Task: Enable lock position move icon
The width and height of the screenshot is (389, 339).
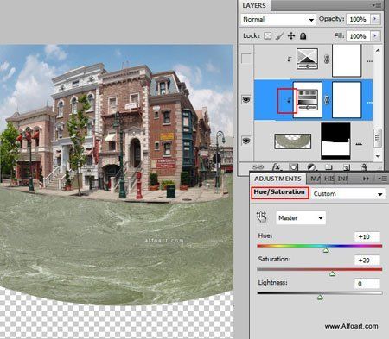Action: click(x=291, y=36)
